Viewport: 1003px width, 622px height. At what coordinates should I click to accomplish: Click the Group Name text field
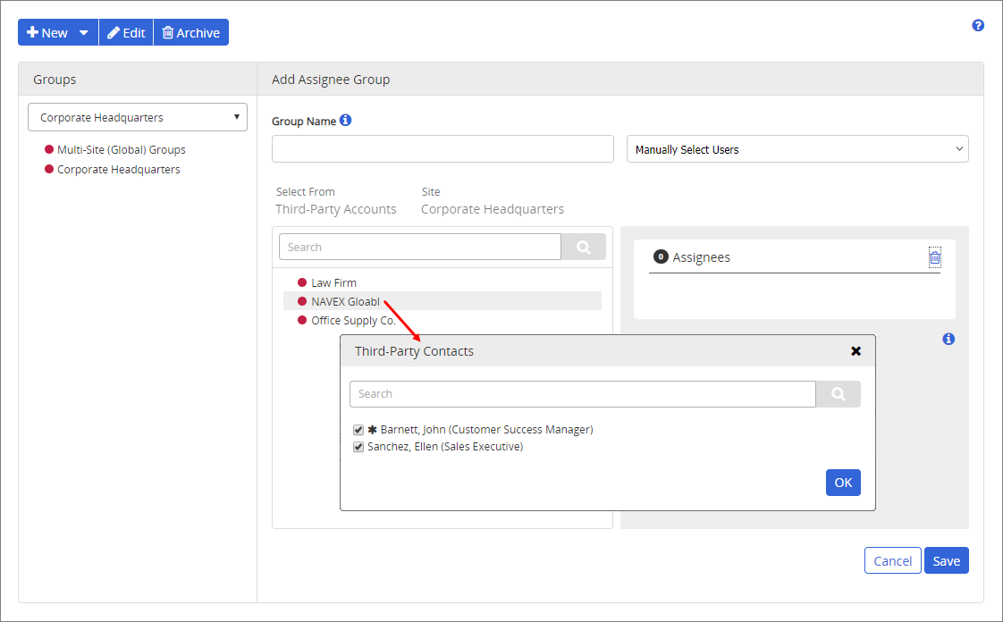click(442, 149)
